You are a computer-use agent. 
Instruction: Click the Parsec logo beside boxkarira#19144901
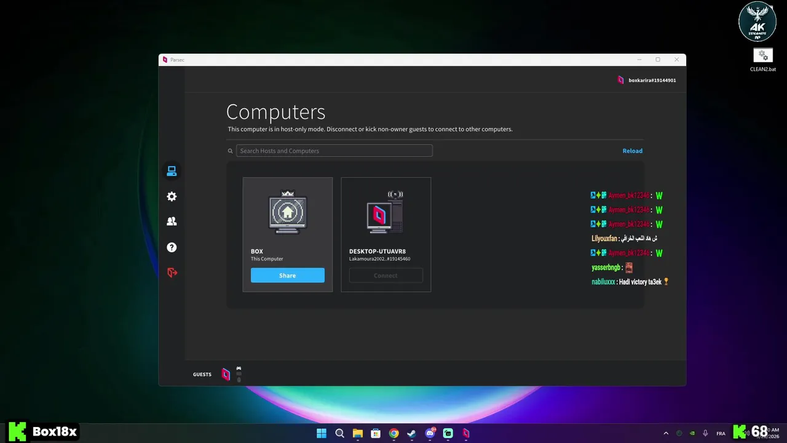[x=621, y=80]
